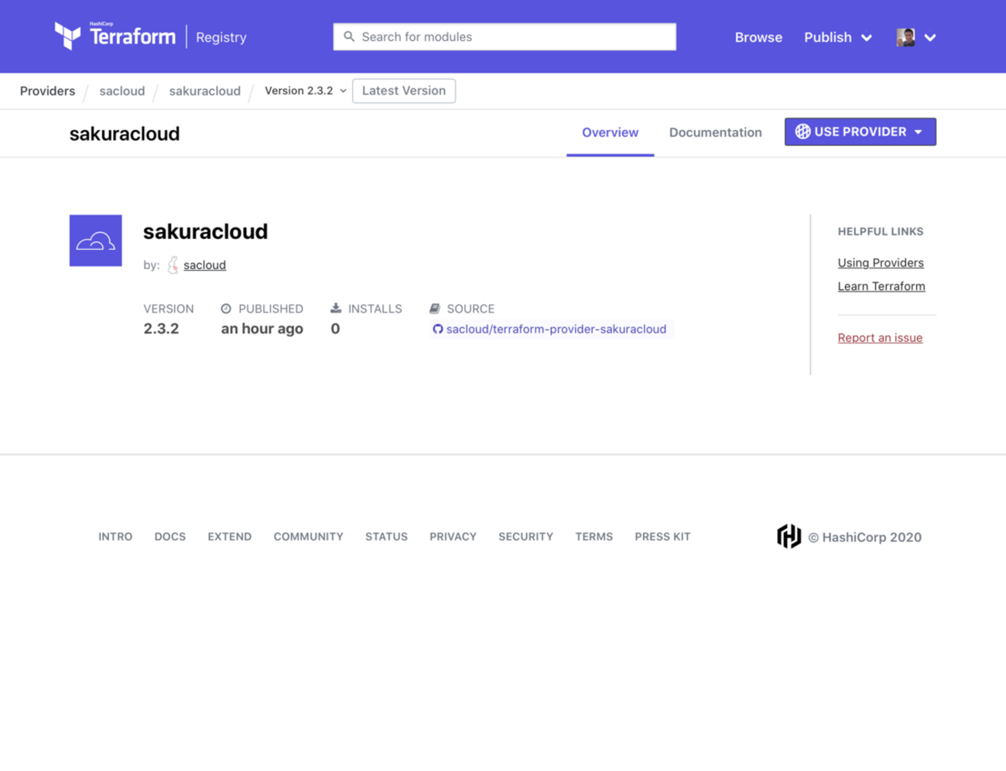Click Report an issue link
Viewport: 1006px width, 771px height.
[x=880, y=338]
